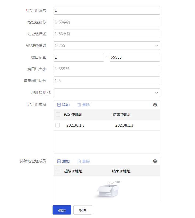Image resolution: width=195 pixels, height=218 pixels.
Task: Click 删除 trash icon for 地址组成员
Action: click(79, 105)
